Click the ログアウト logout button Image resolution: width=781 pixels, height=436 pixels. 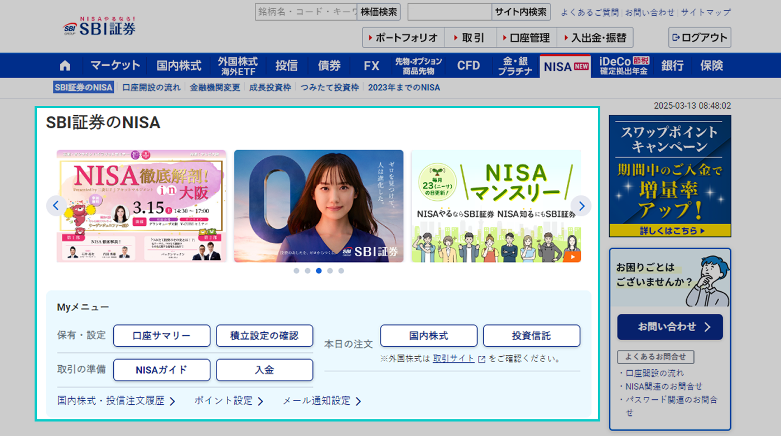point(700,37)
